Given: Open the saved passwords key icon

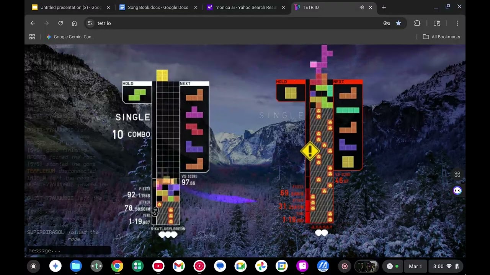Looking at the screenshot, I should pyautogui.click(x=387, y=23).
